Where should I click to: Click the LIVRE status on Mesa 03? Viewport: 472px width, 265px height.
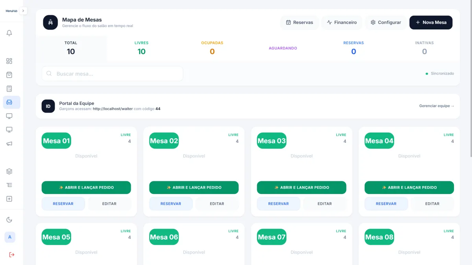[x=341, y=135]
